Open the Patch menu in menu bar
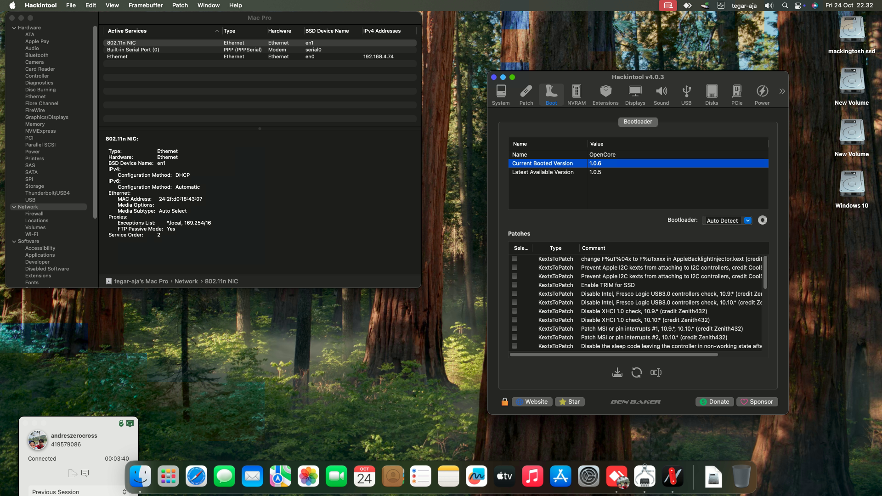 (180, 6)
